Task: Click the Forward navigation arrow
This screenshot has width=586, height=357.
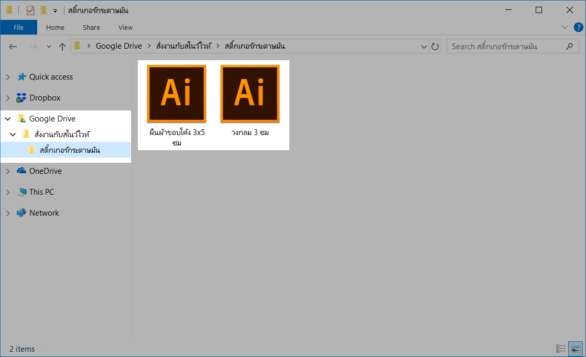Action: 33,46
